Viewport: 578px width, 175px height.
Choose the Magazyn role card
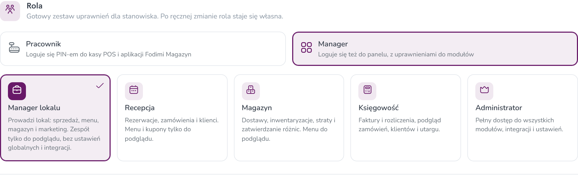coord(289,118)
